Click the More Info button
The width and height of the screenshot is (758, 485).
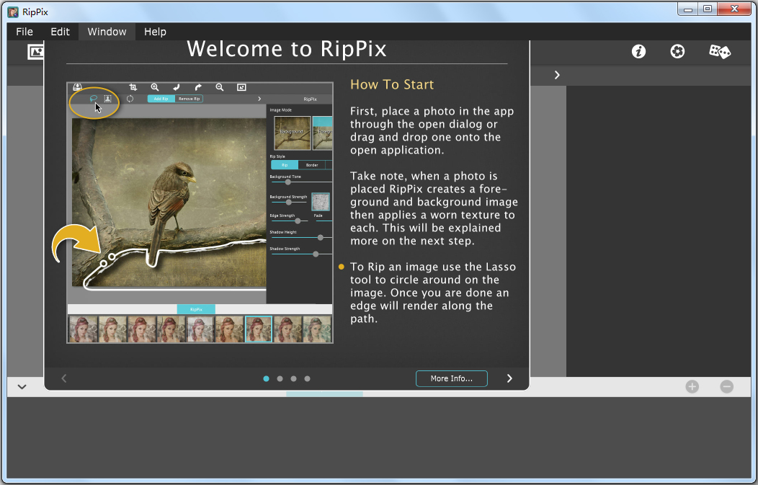tap(451, 378)
